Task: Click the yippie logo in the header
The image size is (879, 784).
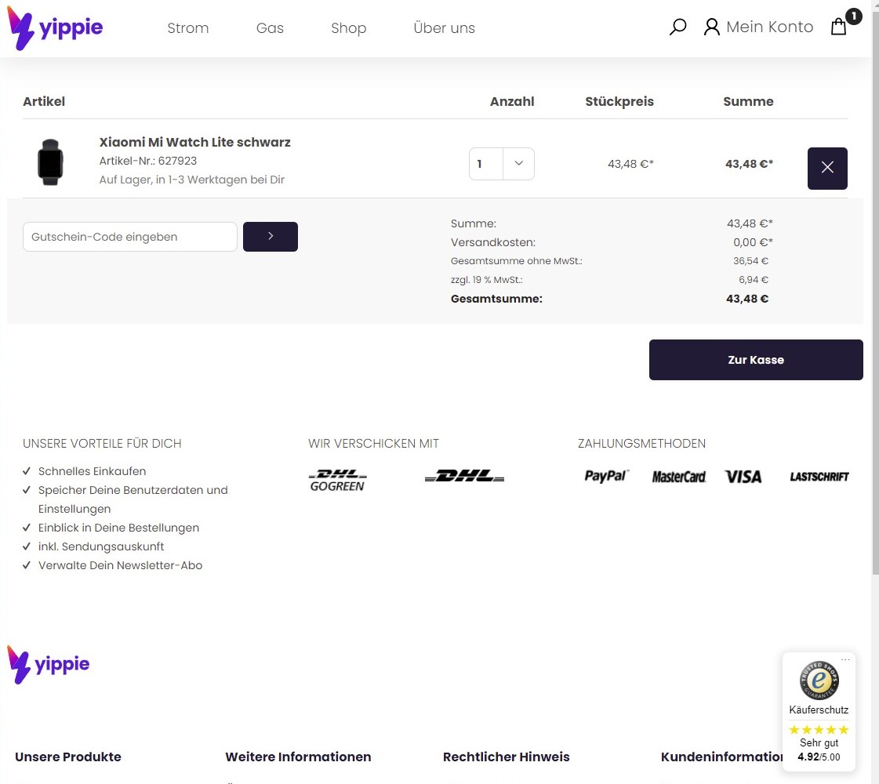Action: coord(55,28)
